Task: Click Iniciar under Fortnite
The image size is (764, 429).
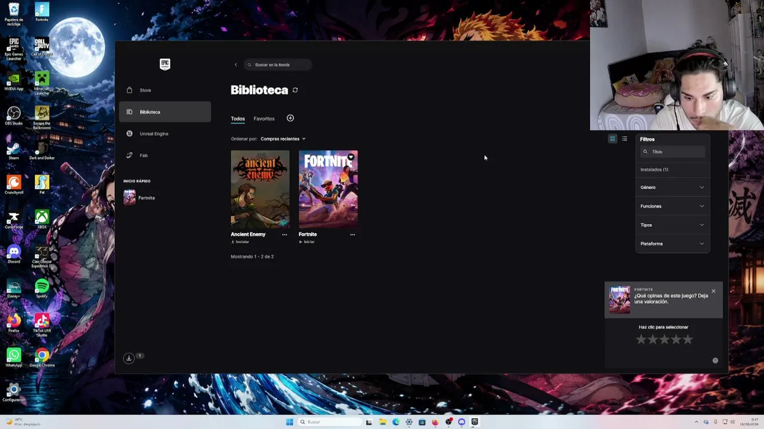Action: 307,242
